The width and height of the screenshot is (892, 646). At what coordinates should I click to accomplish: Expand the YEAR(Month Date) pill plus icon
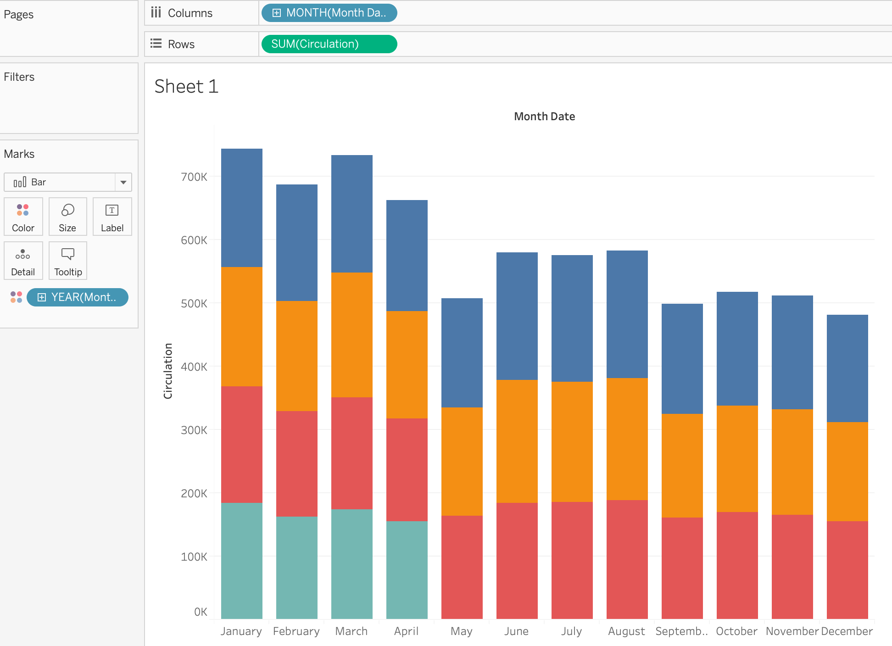pos(42,297)
